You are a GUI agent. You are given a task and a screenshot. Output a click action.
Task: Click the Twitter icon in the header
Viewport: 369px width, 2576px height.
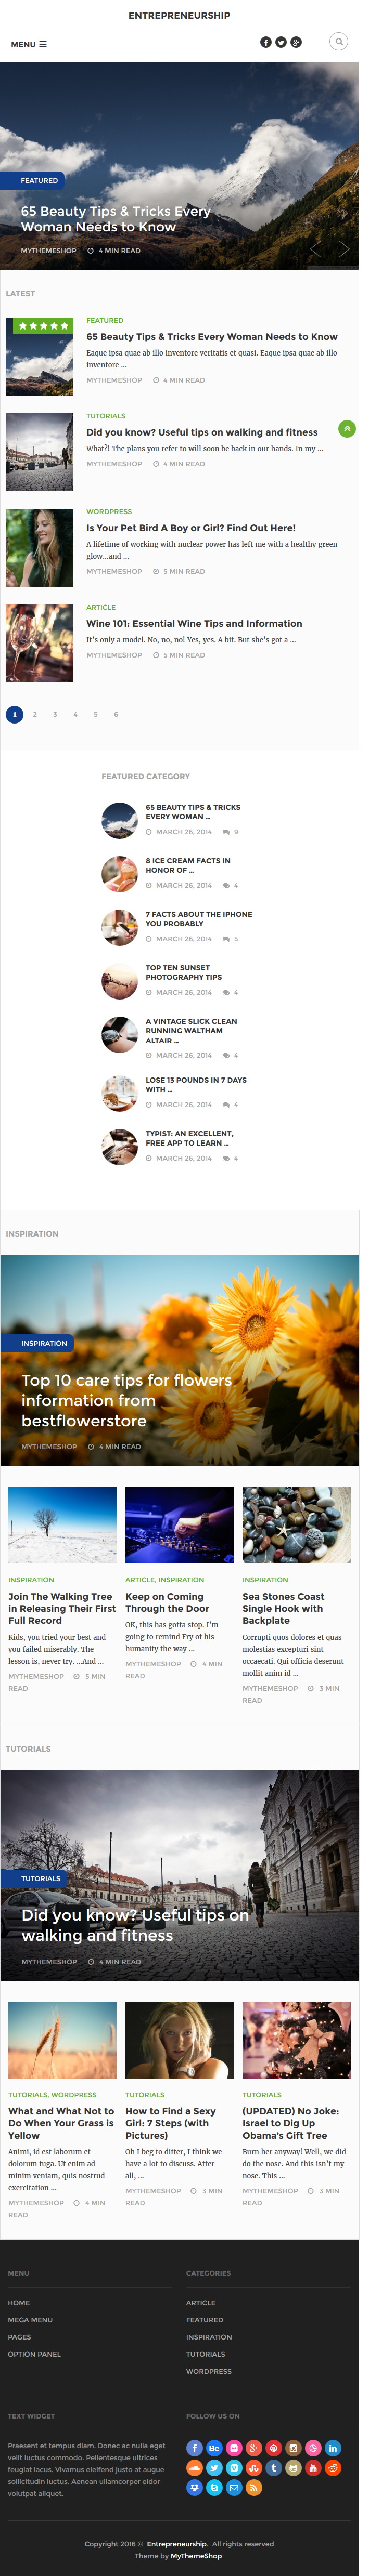tap(281, 42)
